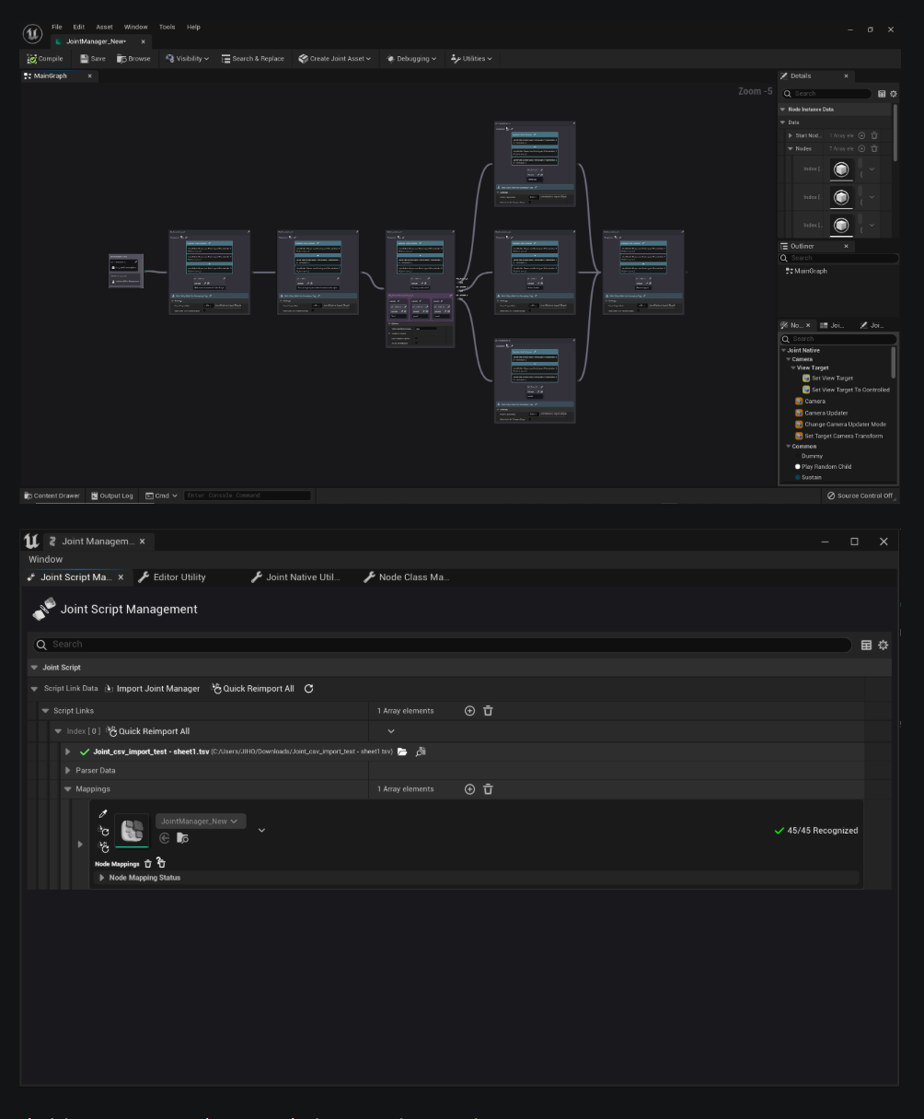The height and width of the screenshot is (1119, 924).
Task: Click the console command input field
Action: (x=247, y=495)
